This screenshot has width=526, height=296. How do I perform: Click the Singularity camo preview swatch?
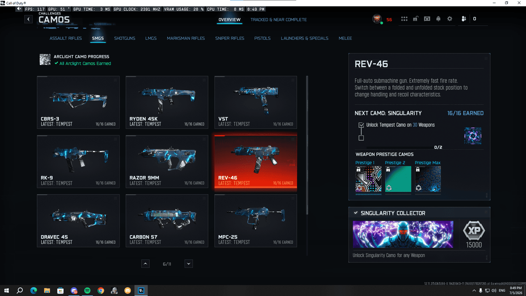473,136
